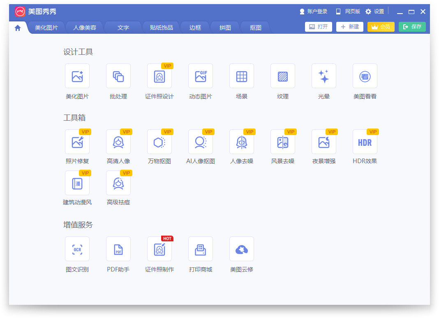
Task: Open the 高清人像 HD portrait tool
Action: click(118, 142)
